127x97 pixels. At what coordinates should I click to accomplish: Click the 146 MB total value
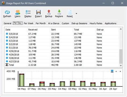[x=77, y=58]
